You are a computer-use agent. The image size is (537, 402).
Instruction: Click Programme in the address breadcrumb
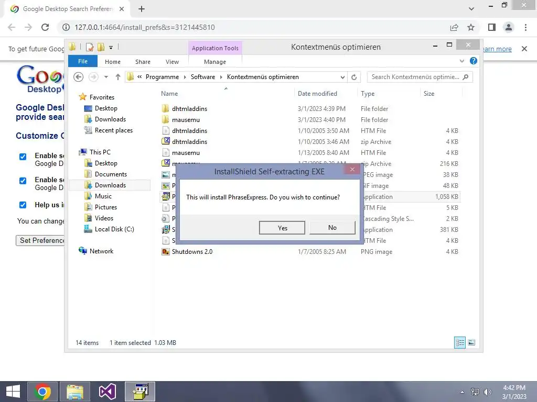click(x=162, y=77)
